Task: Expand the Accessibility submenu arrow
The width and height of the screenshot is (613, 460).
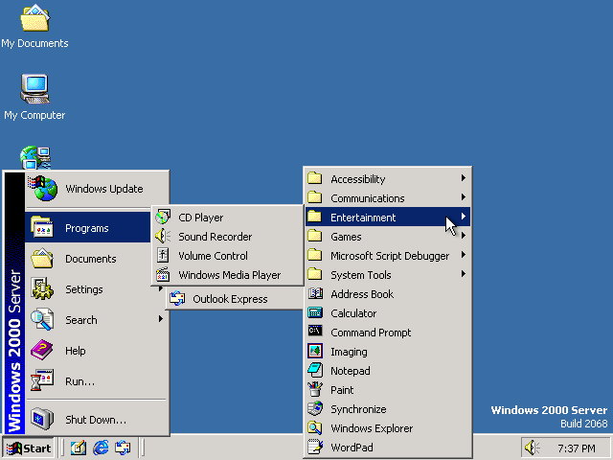Action: [x=464, y=178]
